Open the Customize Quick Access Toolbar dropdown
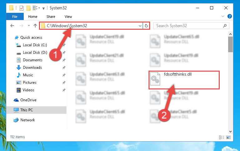Image resolution: width=240 pixels, height=151 pixels. pyautogui.click(x=43, y=8)
